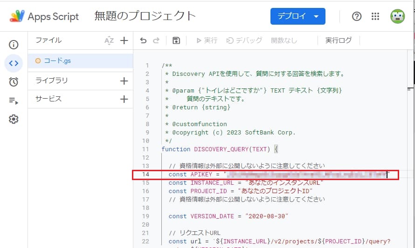Open the 実行ログ execution log
This screenshot has width=415, height=248.
[339, 40]
